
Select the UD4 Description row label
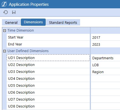pos(48,79)
